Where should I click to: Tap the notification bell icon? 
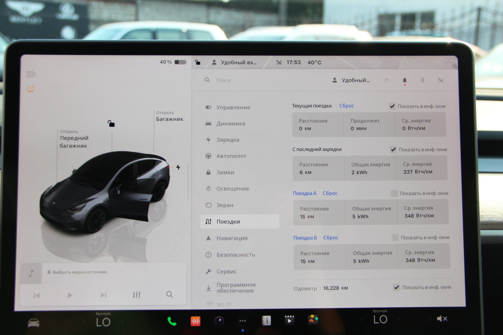point(404,80)
